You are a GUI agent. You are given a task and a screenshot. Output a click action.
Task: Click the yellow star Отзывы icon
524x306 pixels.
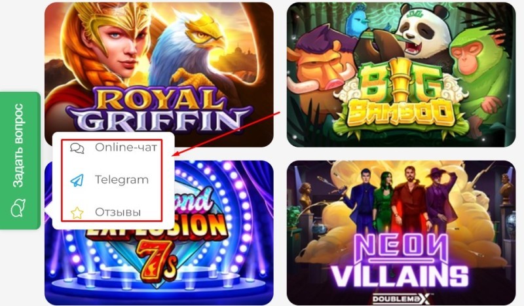(77, 213)
